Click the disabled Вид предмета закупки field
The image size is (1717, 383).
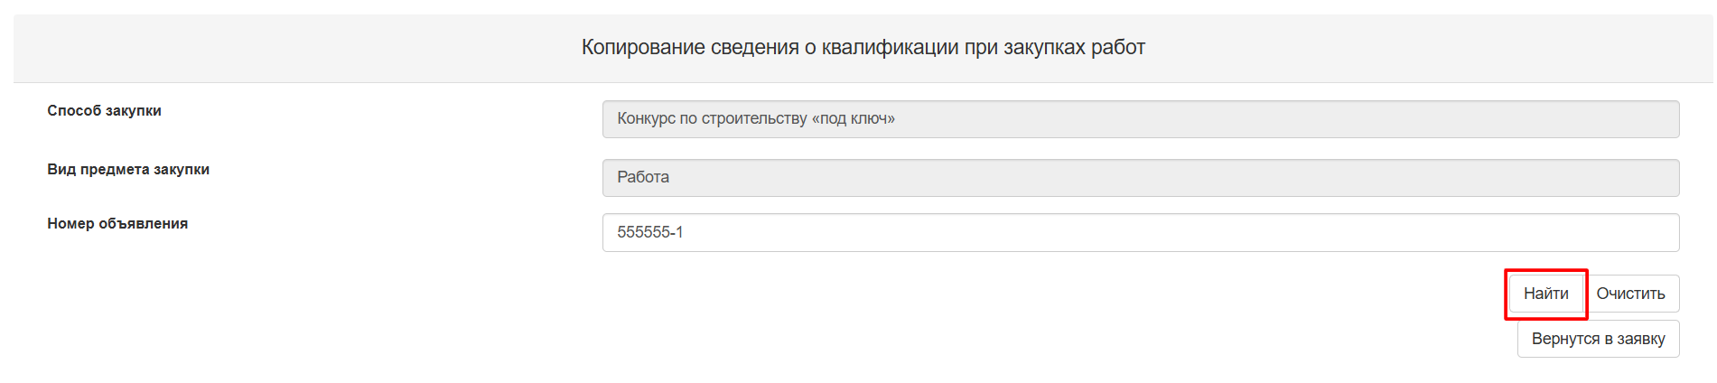tap(1140, 178)
